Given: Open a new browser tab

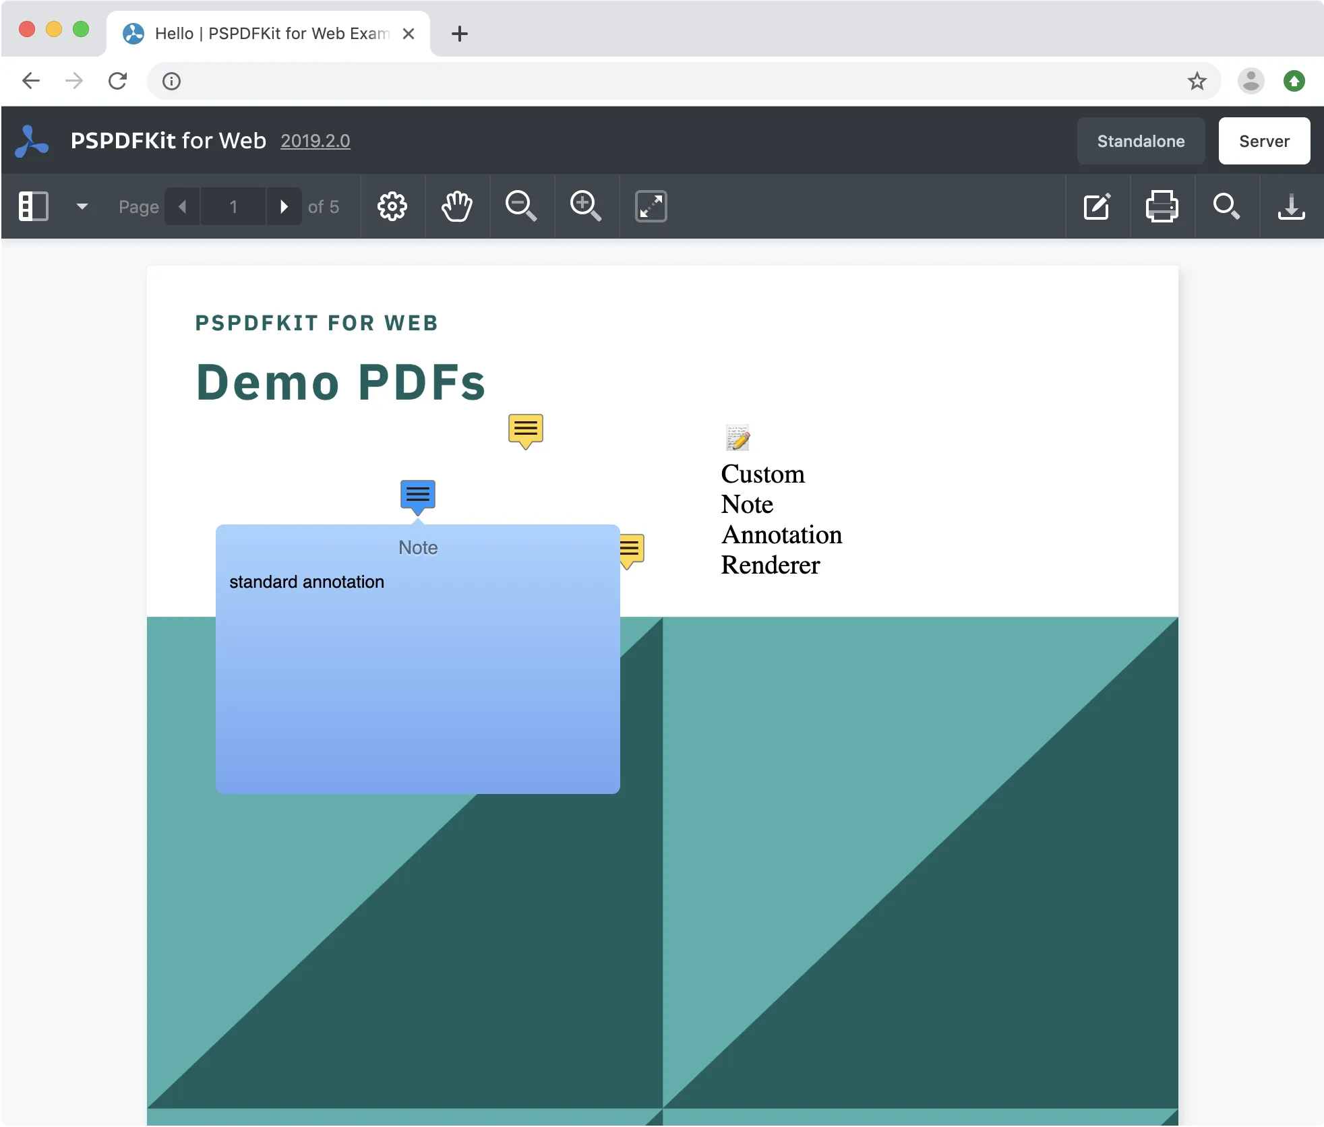Looking at the screenshot, I should (459, 34).
